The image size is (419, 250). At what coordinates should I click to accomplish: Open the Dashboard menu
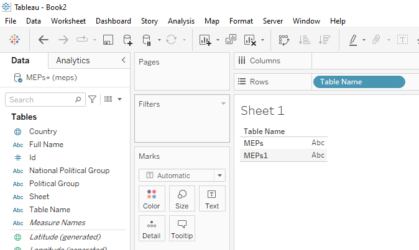click(x=113, y=21)
